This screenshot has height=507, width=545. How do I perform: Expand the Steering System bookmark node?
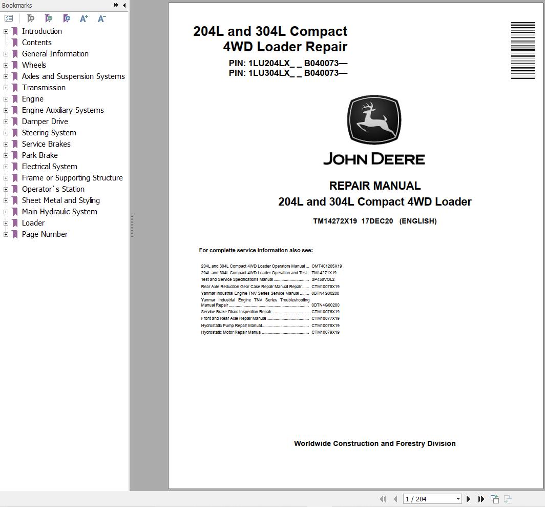pyautogui.click(x=6, y=133)
